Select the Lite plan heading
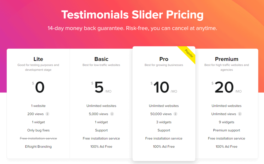264x164 pixels. tap(38, 59)
